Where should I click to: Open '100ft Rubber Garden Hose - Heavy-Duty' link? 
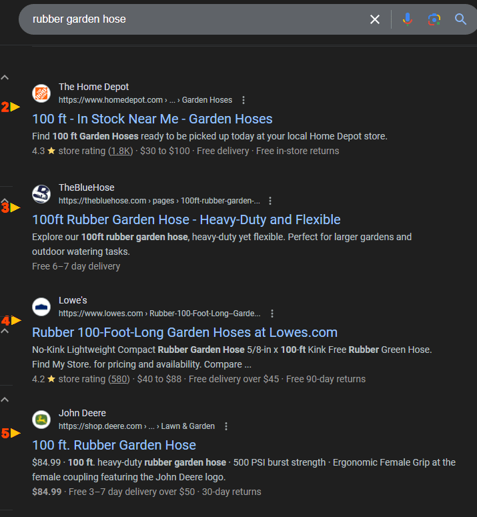(x=186, y=220)
